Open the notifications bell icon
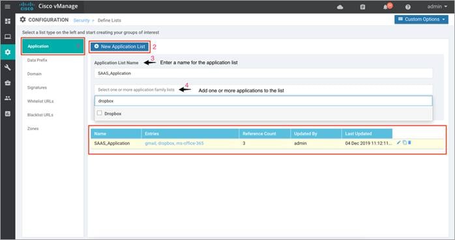Viewport: 455px width, 240px height. [x=386, y=7]
